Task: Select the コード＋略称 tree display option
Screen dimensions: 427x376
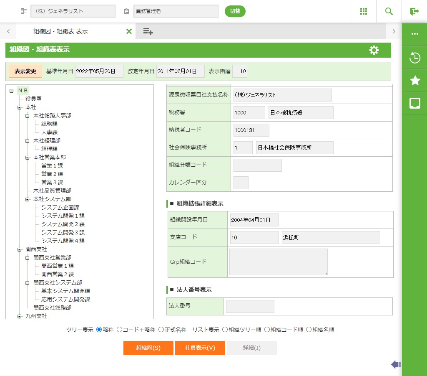Action: pyautogui.click(x=119, y=330)
